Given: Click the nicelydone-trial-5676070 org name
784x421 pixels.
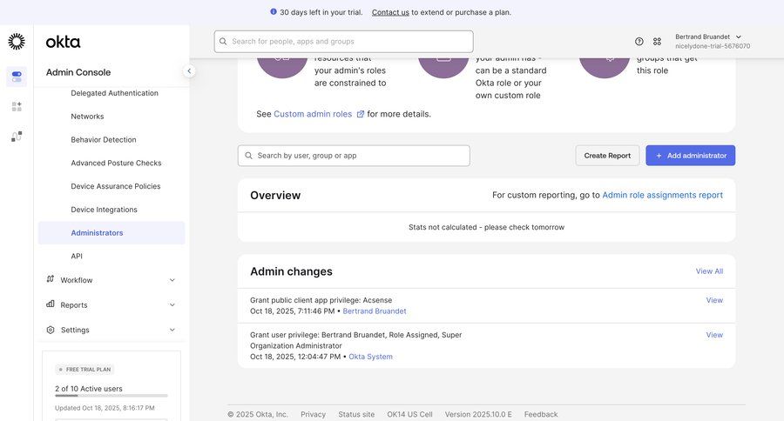Looking at the screenshot, I should (x=713, y=46).
